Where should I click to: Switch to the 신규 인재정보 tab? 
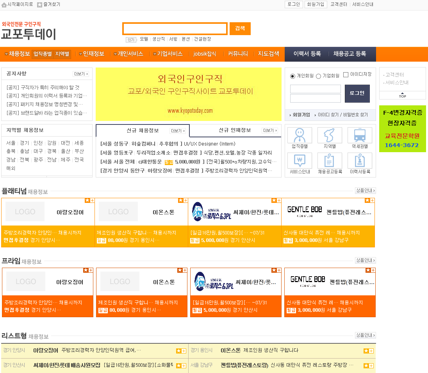235,130
